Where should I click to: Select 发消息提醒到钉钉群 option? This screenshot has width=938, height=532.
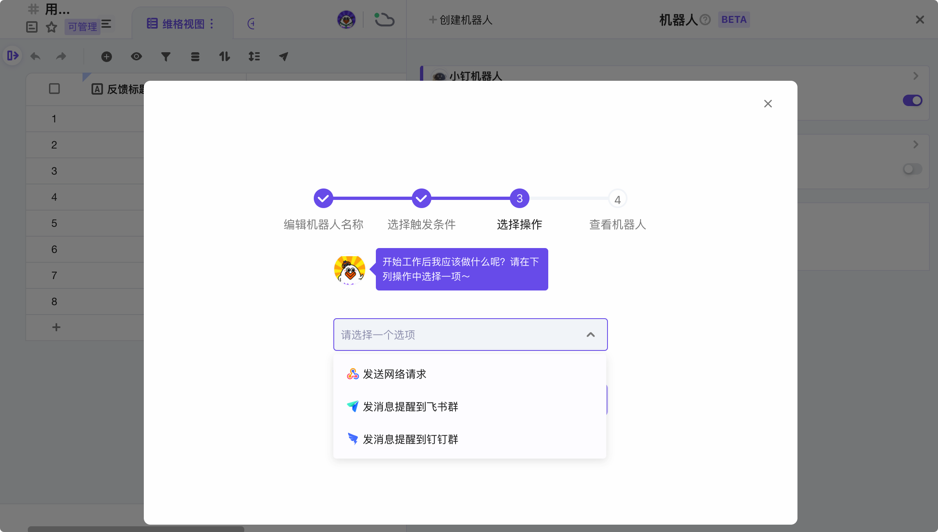pos(470,439)
